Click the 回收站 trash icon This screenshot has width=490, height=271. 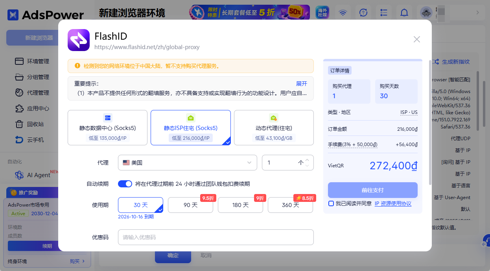point(19,124)
